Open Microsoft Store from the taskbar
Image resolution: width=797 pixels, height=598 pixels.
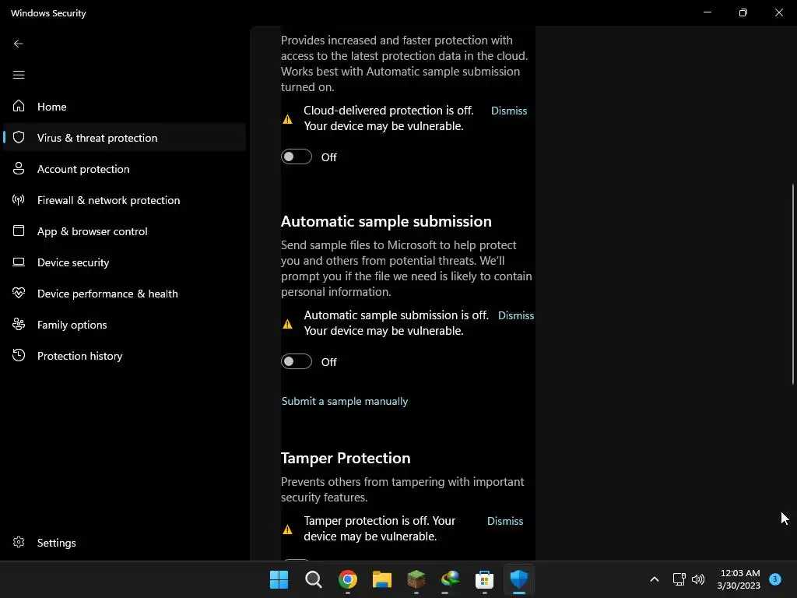[x=484, y=579]
